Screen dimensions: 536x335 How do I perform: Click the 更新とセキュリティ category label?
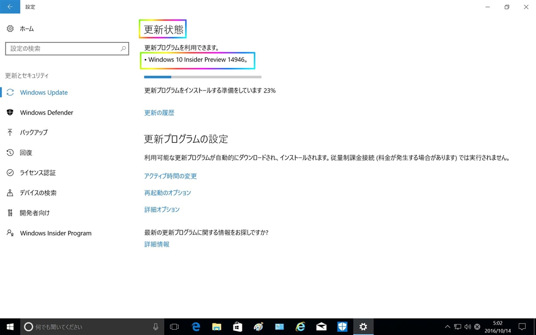pos(27,75)
